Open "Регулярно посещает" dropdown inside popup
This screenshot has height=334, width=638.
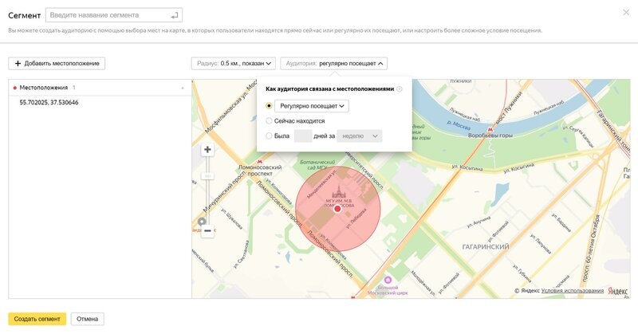click(x=313, y=105)
